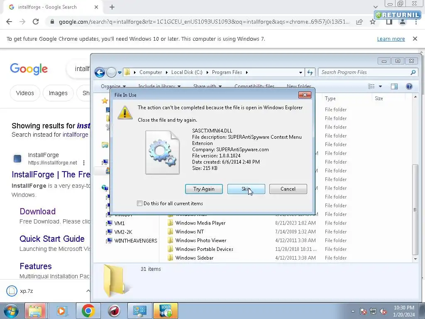Viewport: 425px width, 319px height.
Task: Show hidden tray icons arrow
Action: pos(353,311)
